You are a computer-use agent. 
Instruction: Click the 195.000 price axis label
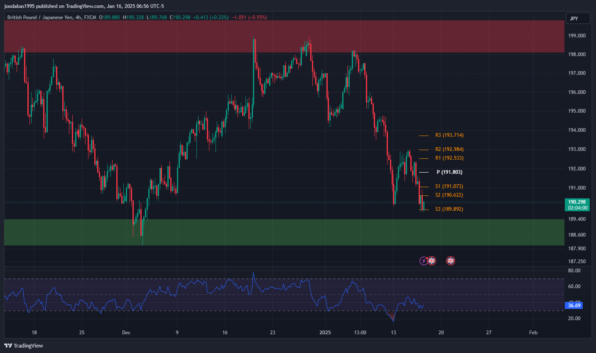pyautogui.click(x=577, y=111)
